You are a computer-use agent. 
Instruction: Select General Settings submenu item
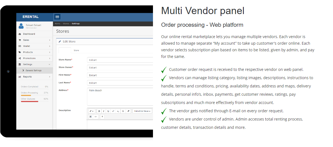[35, 70]
